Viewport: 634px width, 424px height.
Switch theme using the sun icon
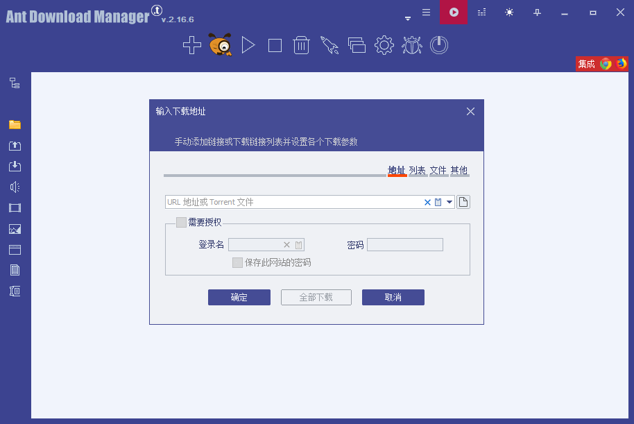(508, 12)
